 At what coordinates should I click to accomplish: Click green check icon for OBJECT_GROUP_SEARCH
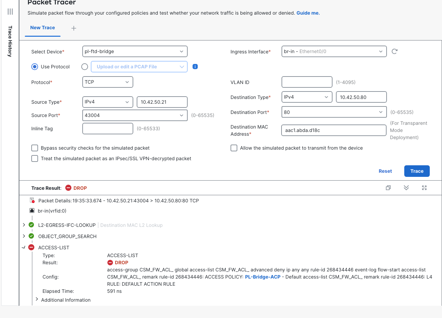tap(31, 236)
